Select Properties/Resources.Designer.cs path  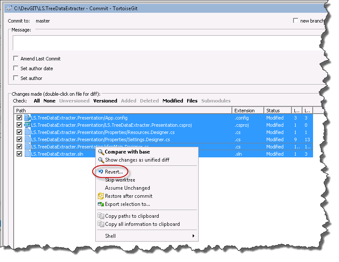point(103,132)
